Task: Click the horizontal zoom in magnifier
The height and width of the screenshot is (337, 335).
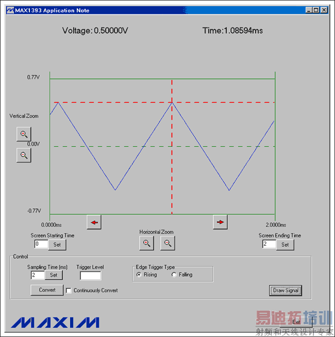Action: tap(146, 243)
